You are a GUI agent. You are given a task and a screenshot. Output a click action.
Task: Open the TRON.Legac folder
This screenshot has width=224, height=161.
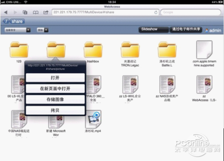(x=130, y=50)
